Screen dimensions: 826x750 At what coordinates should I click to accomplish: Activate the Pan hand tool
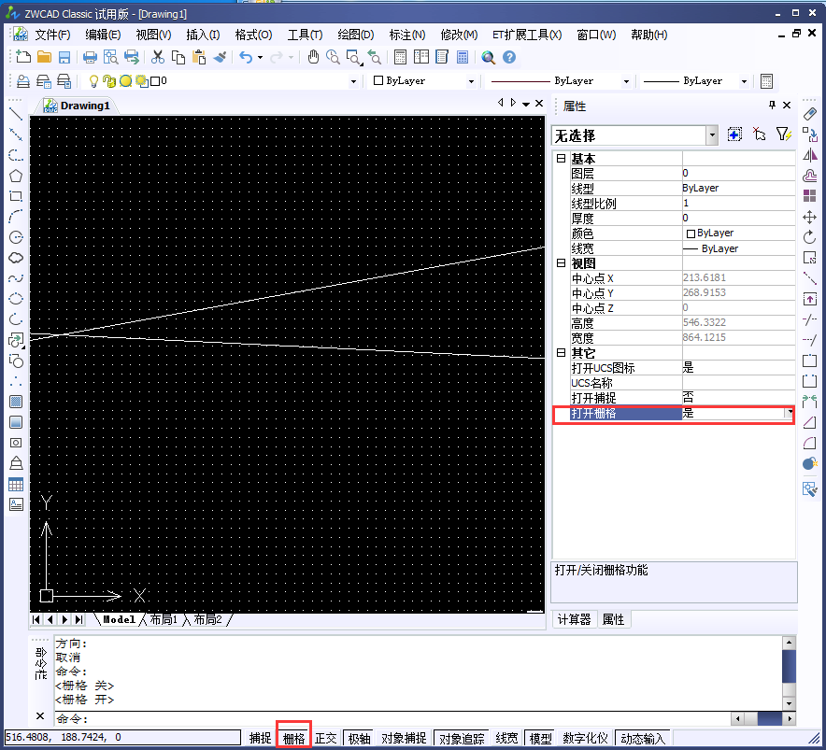click(314, 57)
